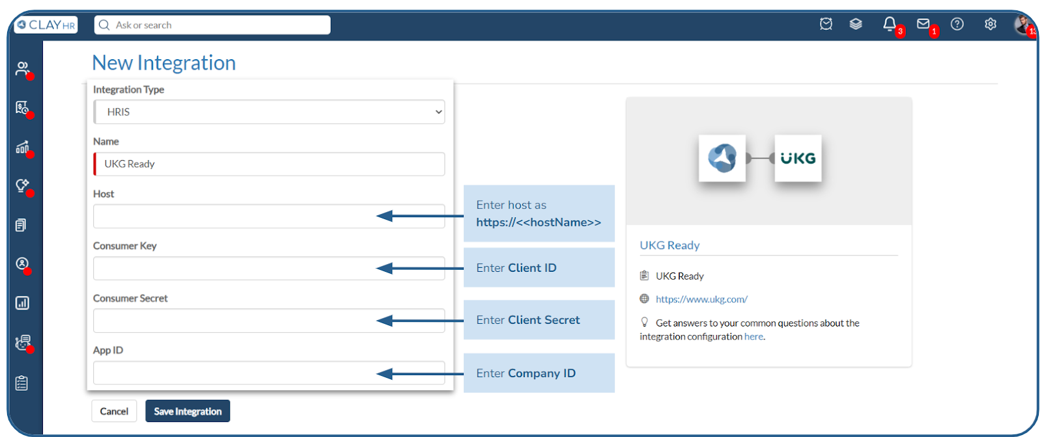Open the lightbulb ideas sidebar icon
The image size is (1042, 437).
(23, 186)
